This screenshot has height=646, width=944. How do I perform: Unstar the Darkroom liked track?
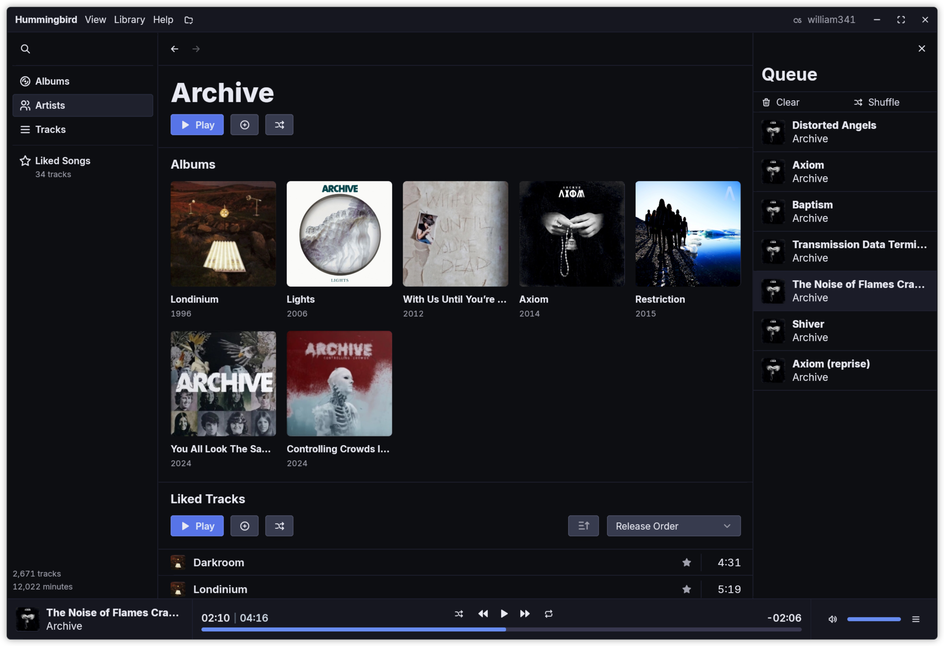pyautogui.click(x=686, y=562)
